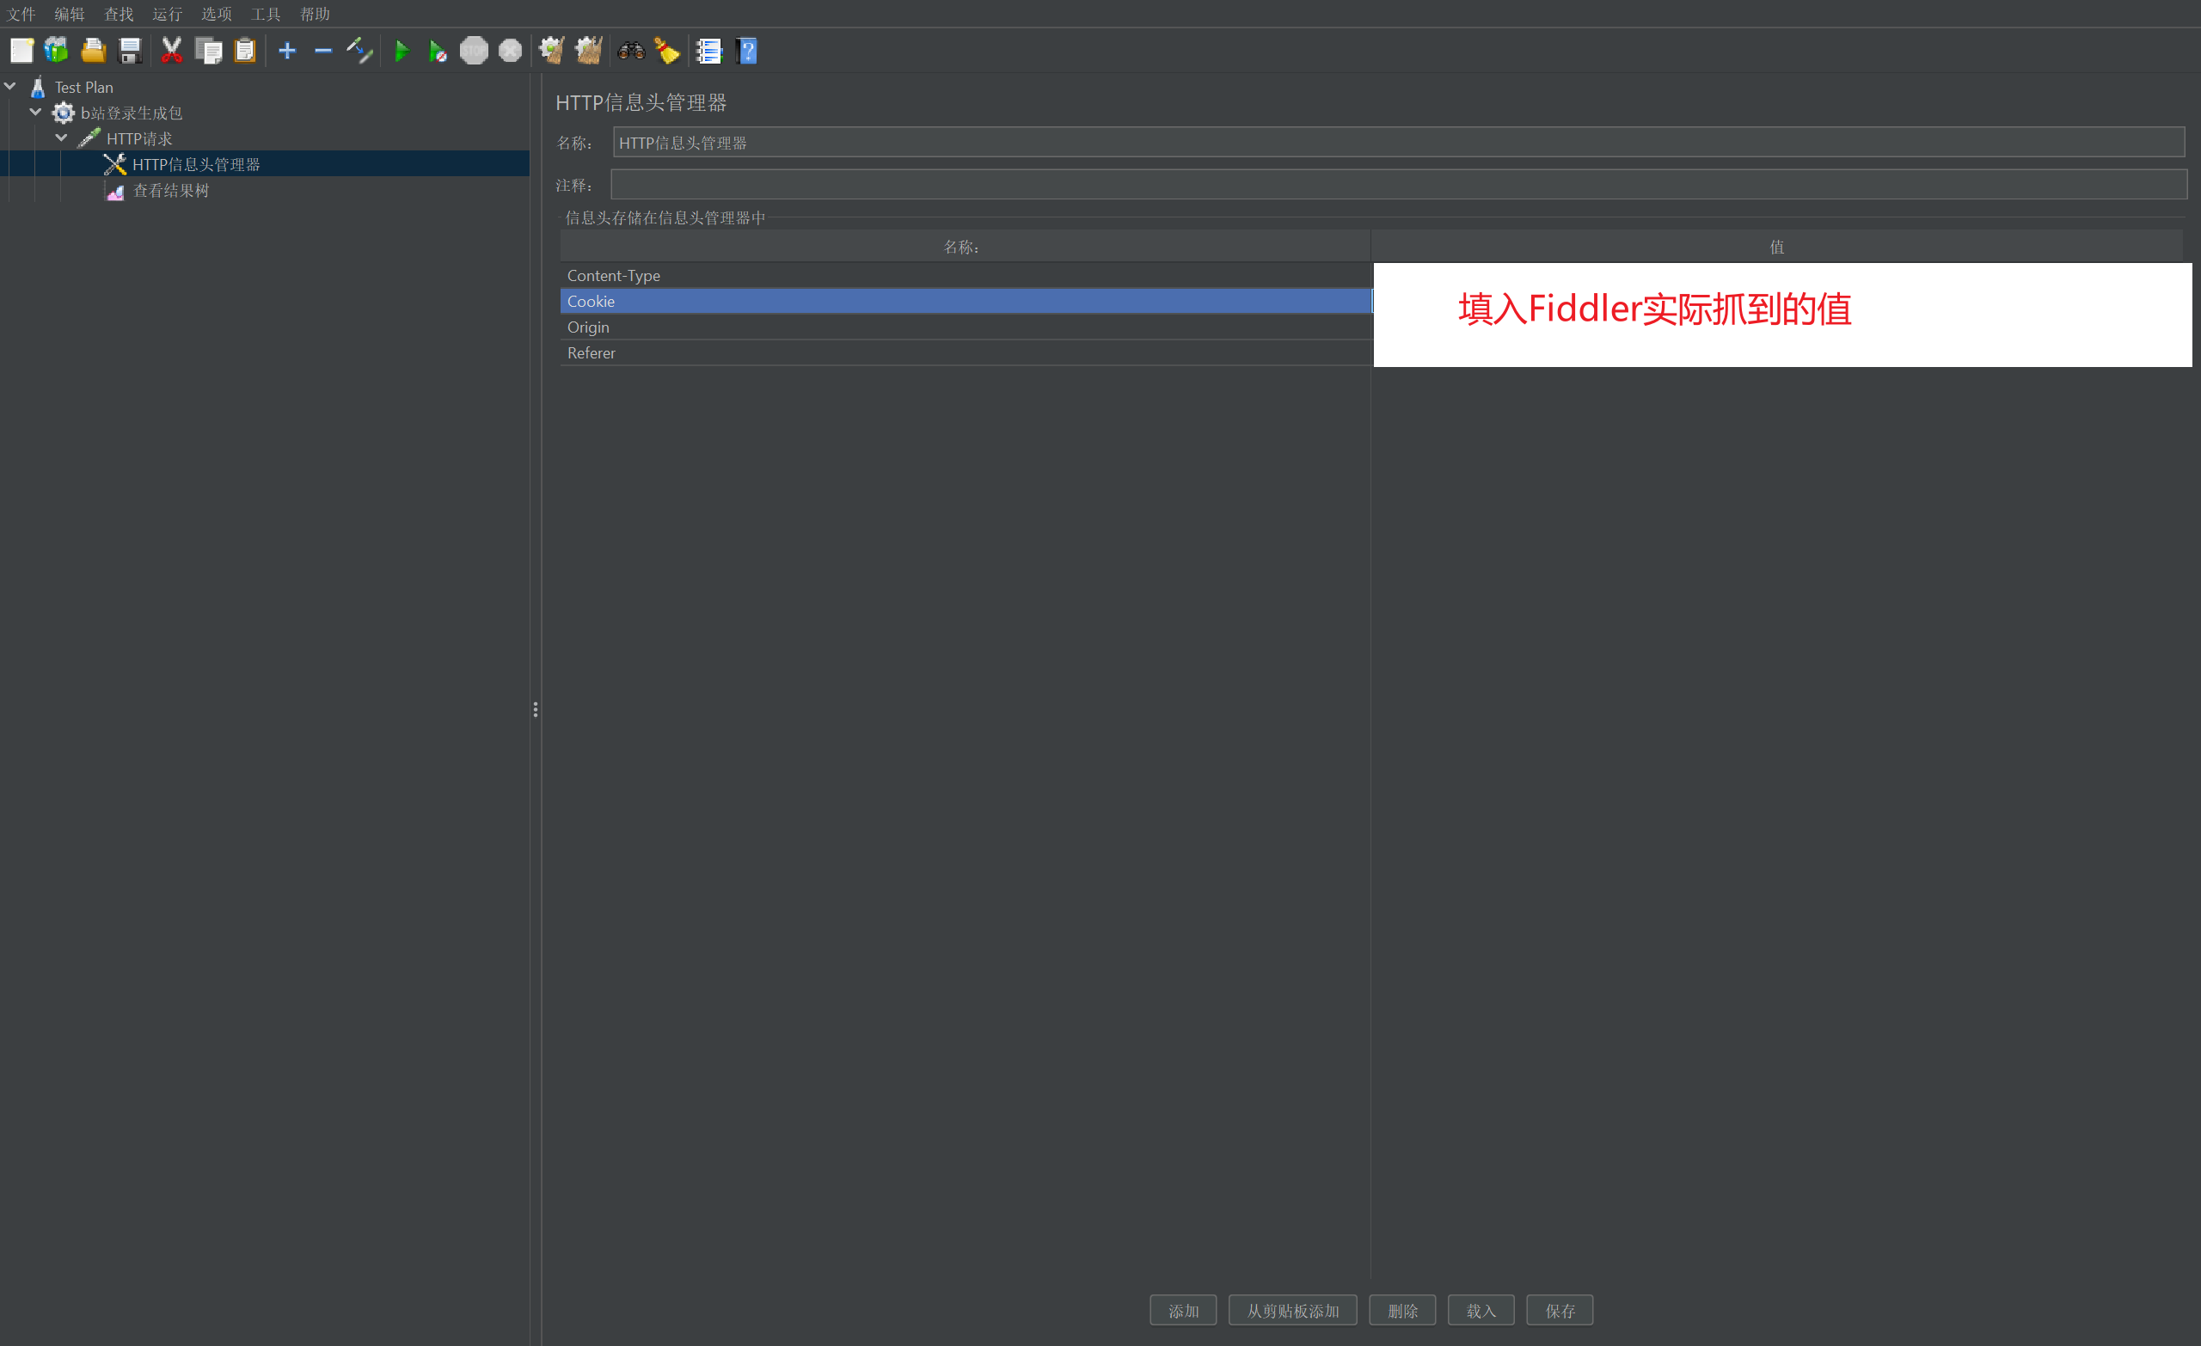
Task: Click the 注释 comment input field
Action: click(x=1398, y=185)
